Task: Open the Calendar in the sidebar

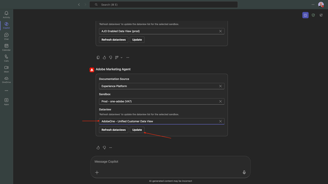Action: 6,47
